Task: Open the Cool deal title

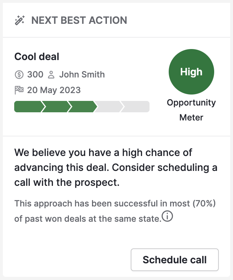Action: click(37, 56)
